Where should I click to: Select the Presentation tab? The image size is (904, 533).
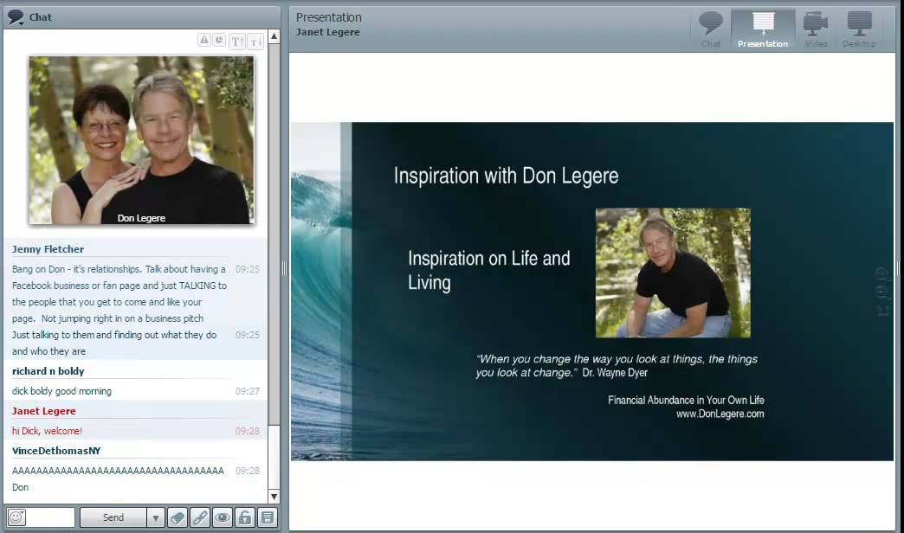(x=763, y=29)
